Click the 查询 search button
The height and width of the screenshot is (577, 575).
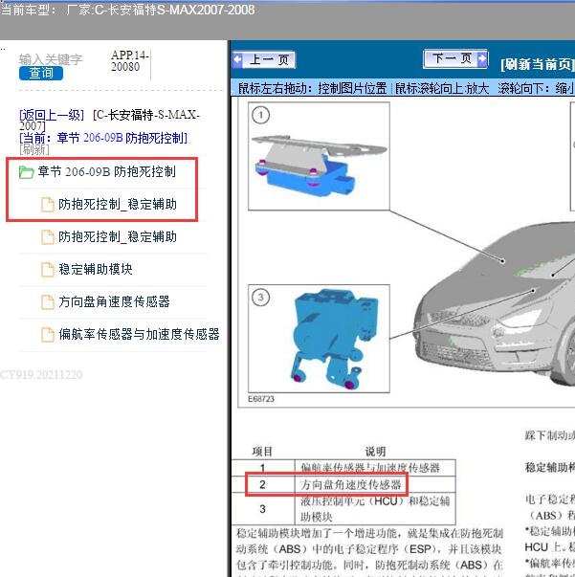click(41, 73)
